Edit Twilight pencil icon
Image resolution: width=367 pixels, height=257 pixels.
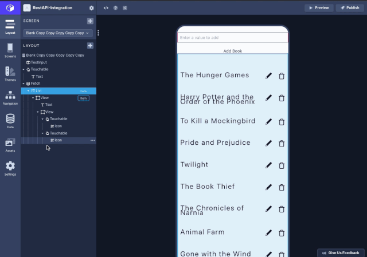[269, 165]
